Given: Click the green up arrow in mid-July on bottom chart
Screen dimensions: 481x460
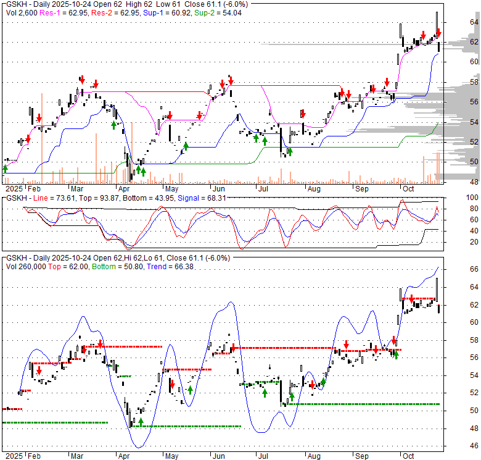Looking at the screenshot, I should click(x=265, y=393).
